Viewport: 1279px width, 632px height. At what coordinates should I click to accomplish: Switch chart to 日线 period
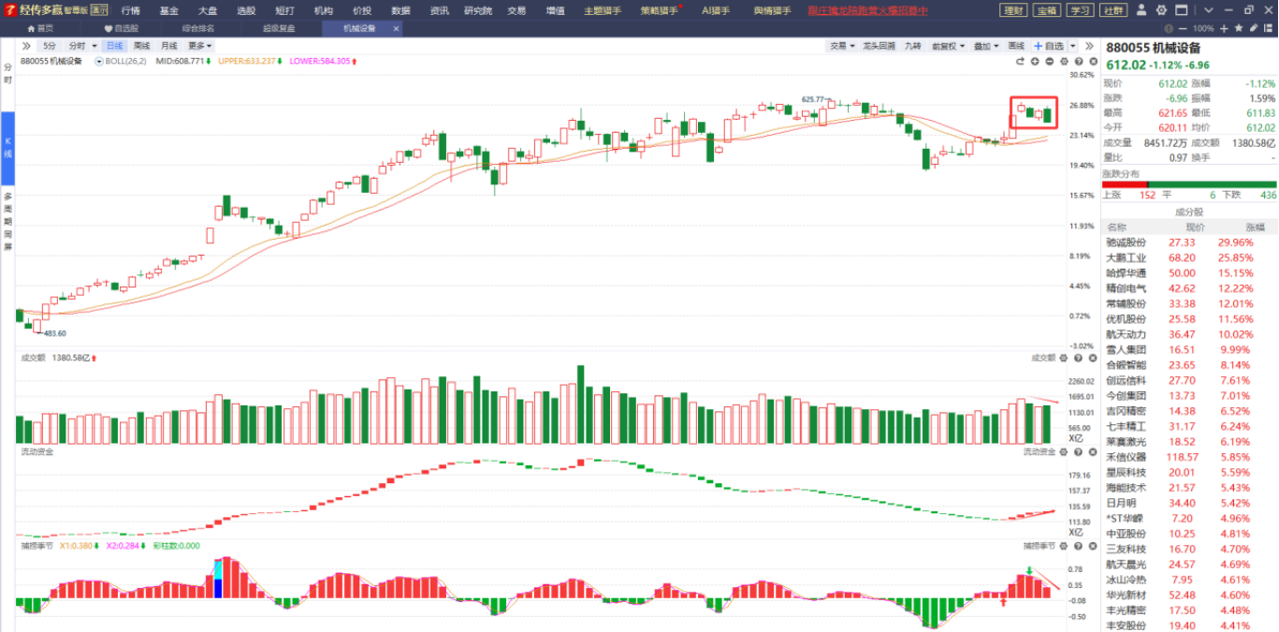114,46
